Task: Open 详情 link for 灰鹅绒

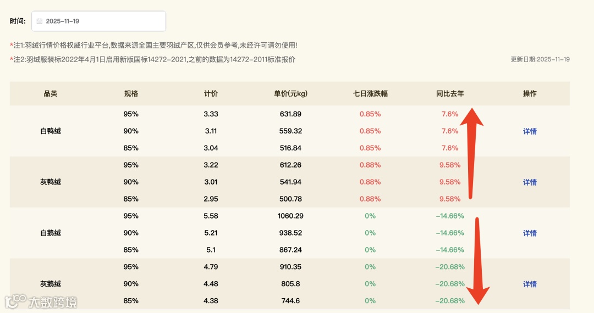Action: [530, 284]
